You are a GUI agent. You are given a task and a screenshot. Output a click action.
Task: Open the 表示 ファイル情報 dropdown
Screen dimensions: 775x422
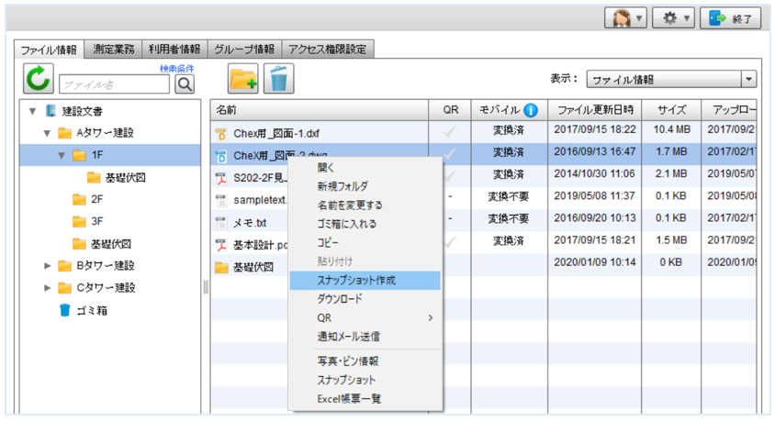pyautogui.click(x=670, y=80)
